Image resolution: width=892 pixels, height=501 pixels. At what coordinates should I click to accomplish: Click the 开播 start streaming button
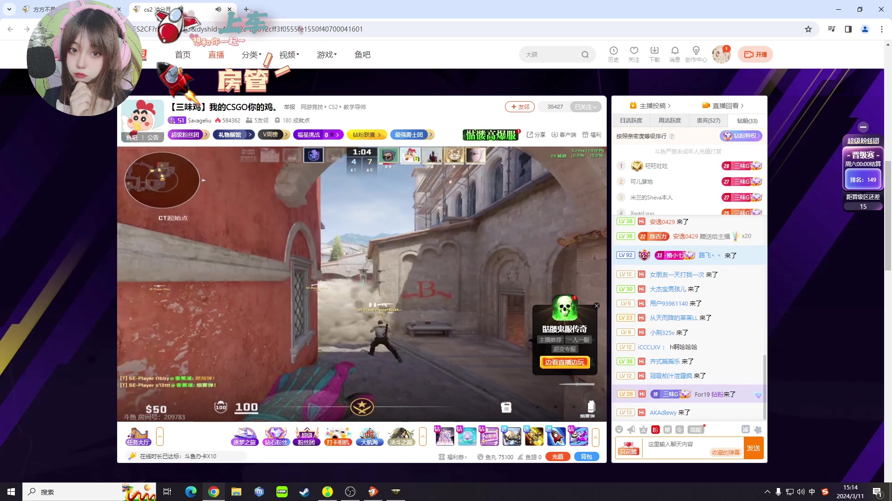[755, 54]
